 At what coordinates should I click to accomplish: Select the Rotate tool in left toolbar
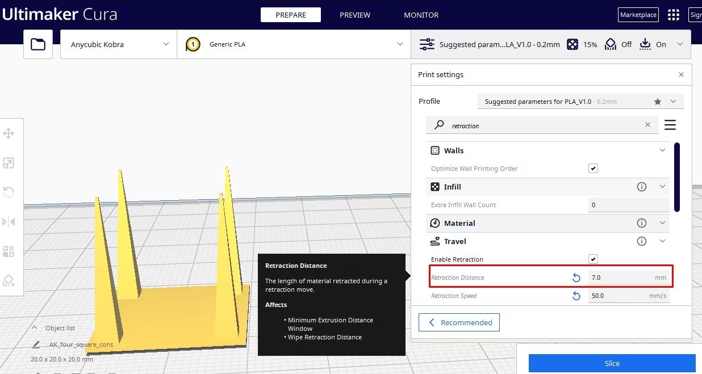point(9,192)
